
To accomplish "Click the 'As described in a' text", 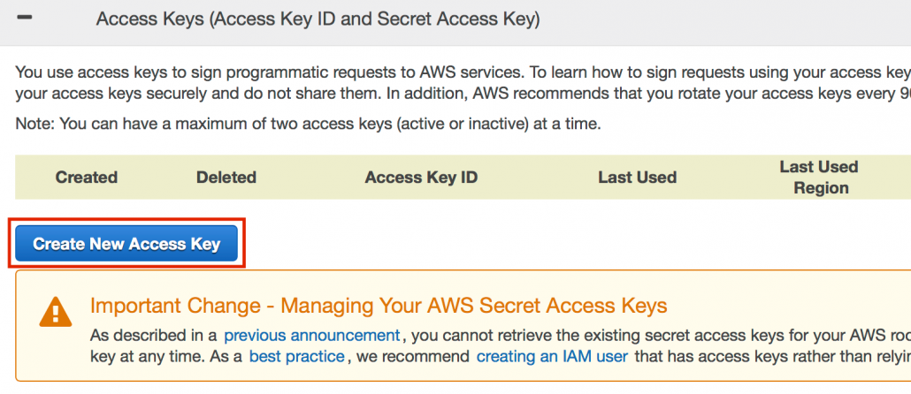I will click(x=153, y=336).
